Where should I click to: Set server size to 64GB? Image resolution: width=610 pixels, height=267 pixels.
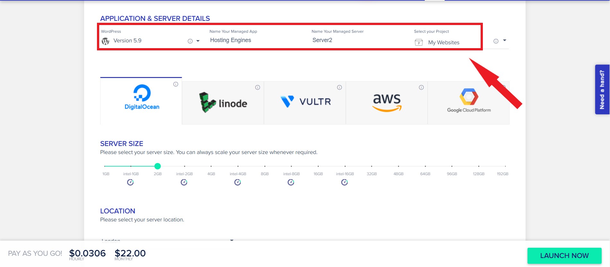(425, 174)
